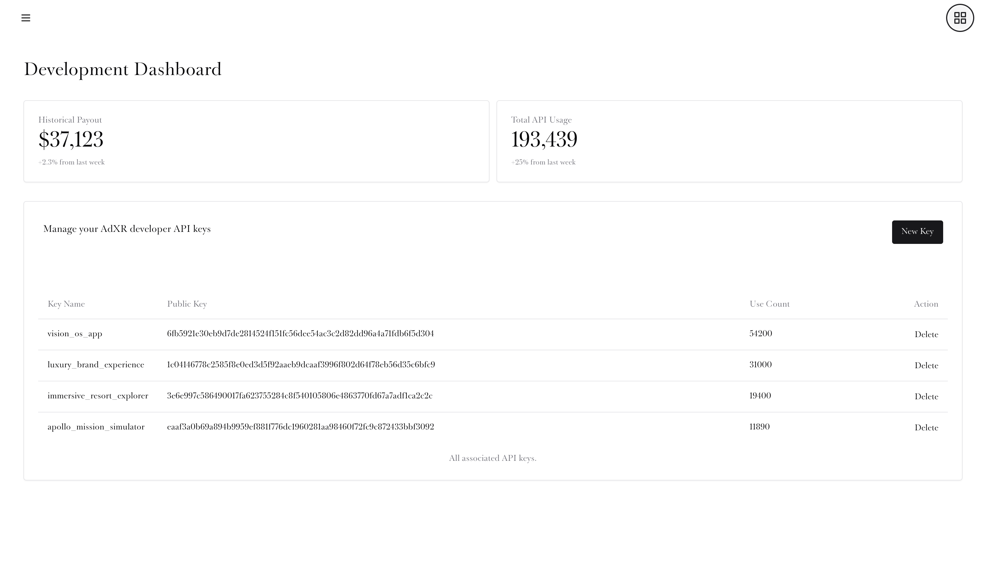Delete the luxury_brand_experience key
Image resolution: width=986 pixels, height=564 pixels.
pos(926,365)
